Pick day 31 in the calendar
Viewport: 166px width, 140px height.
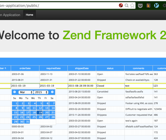[x=27, y=122]
